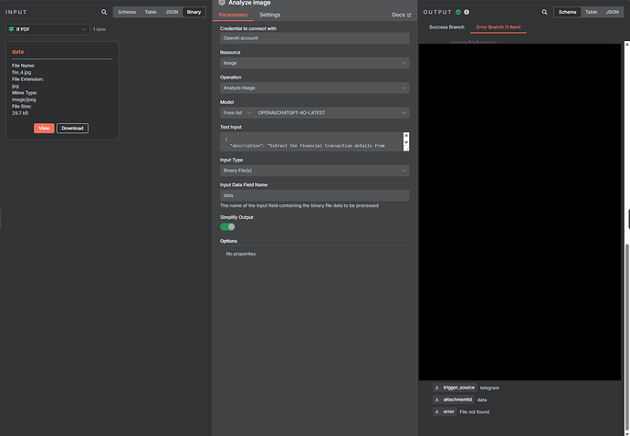Toggle the Simplify Output switch
This screenshot has height=436, width=630.
pos(227,227)
